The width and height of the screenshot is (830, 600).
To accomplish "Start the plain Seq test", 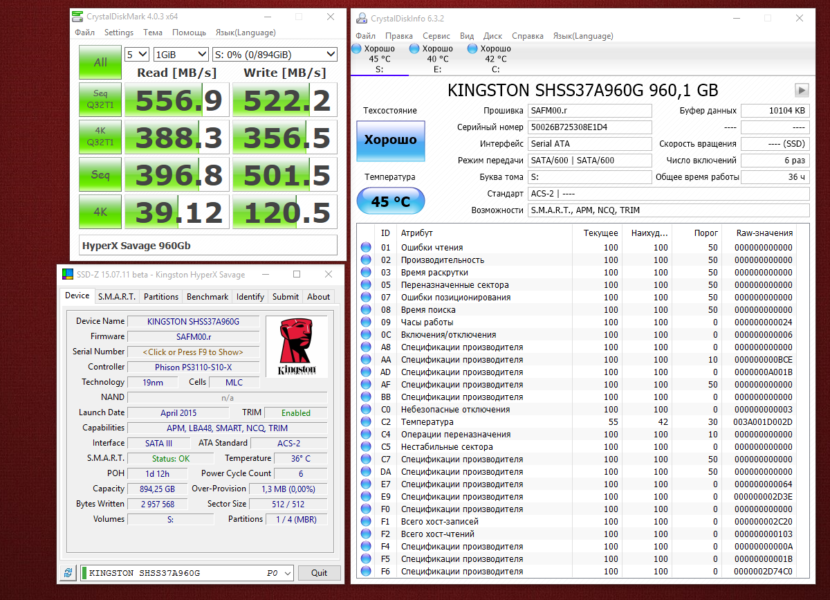I will [100, 175].
